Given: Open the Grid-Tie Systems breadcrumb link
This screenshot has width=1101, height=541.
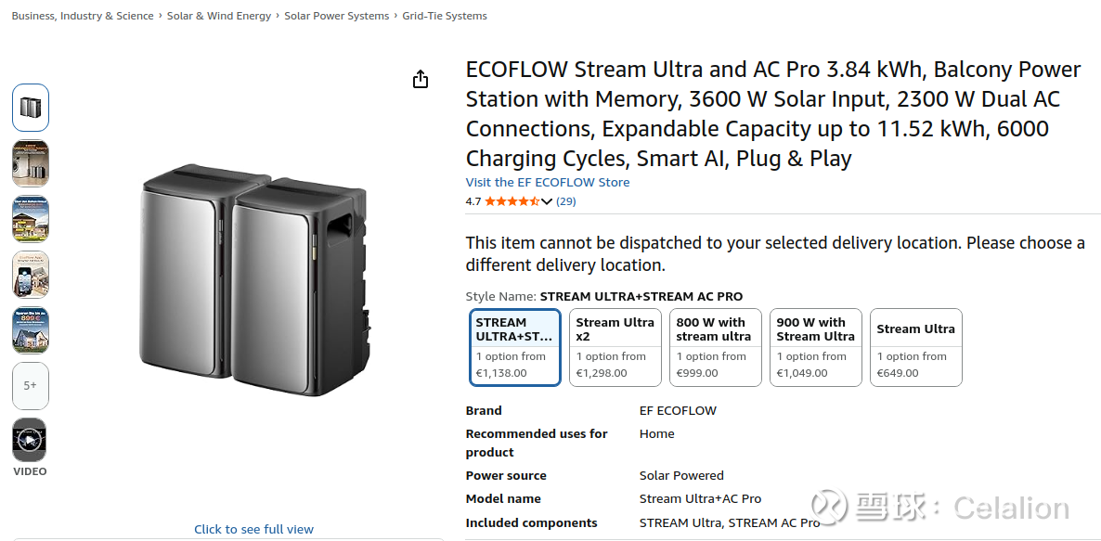Looking at the screenshot, I should point(444,16).
